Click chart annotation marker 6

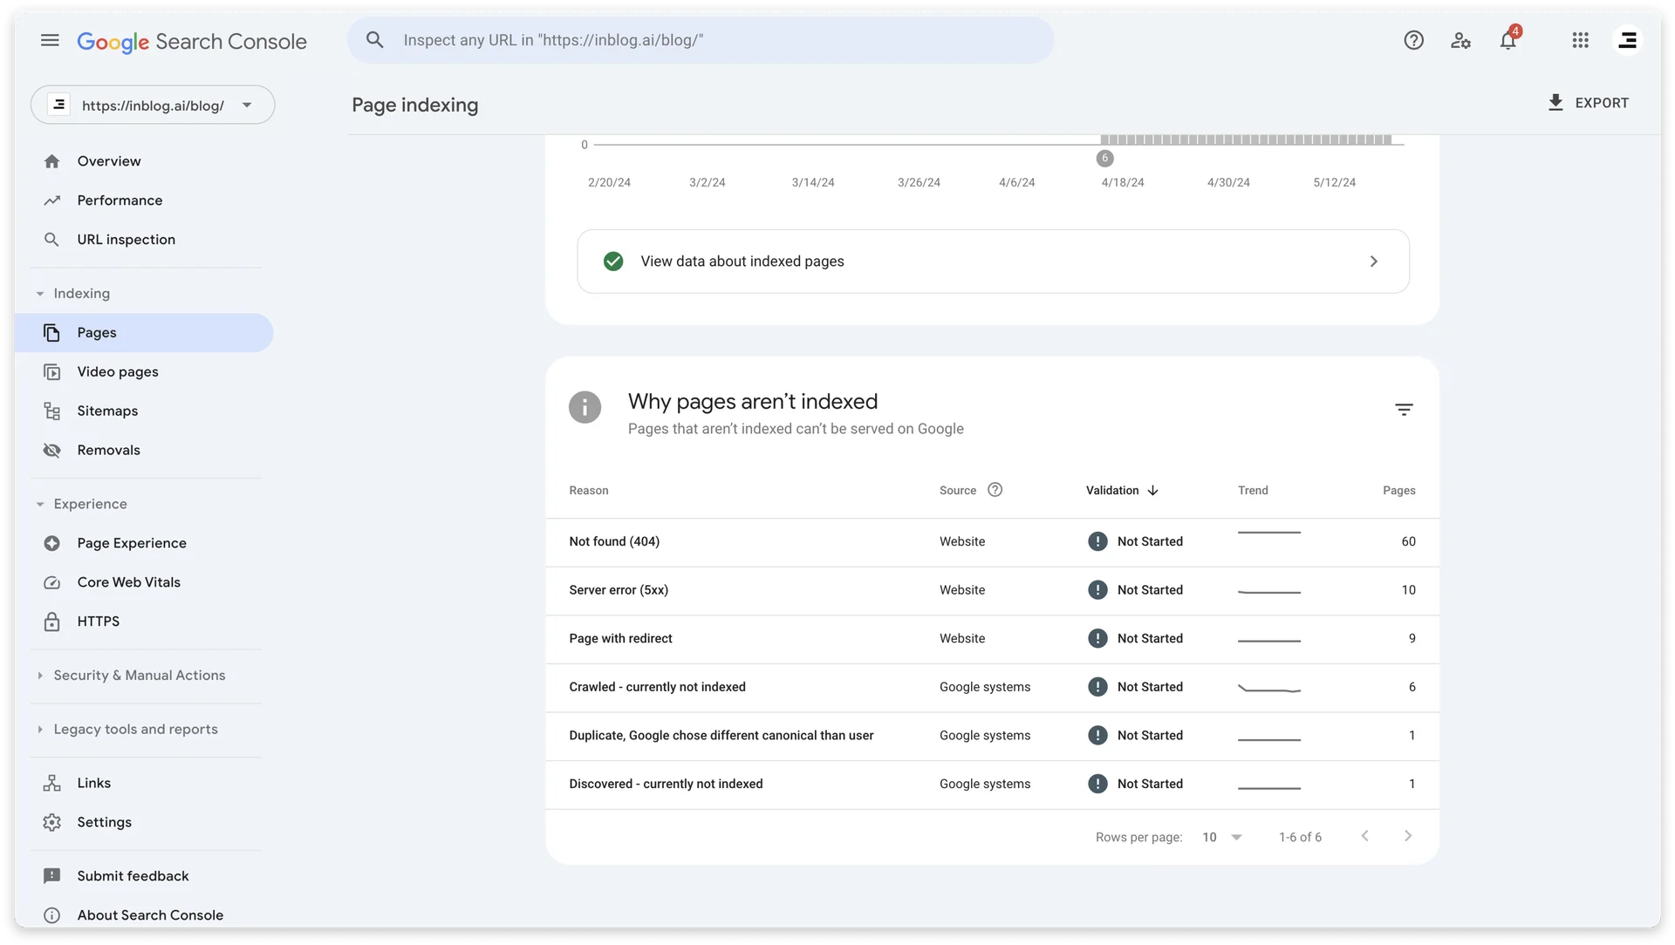tap(1104, 159)
